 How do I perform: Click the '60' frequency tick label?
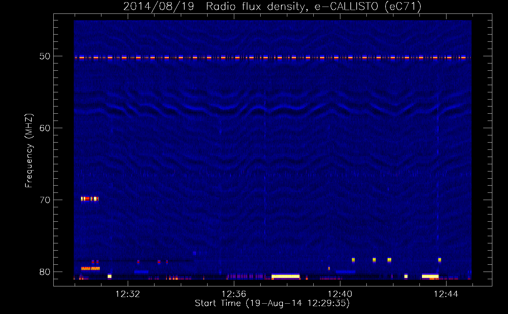pos(45,128)
